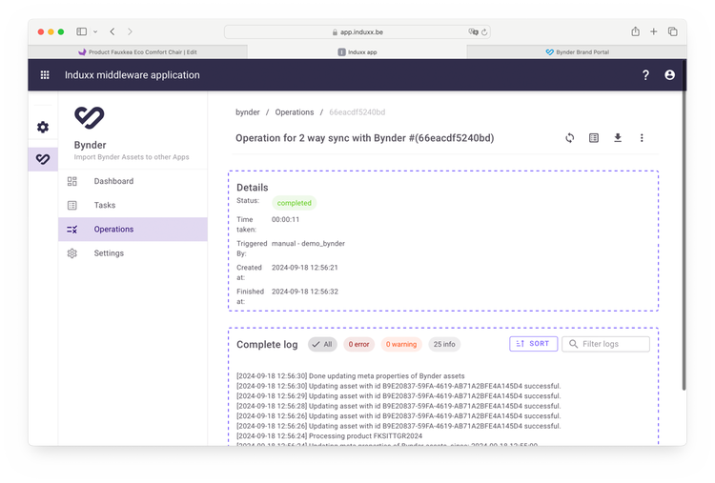Click the 66eacdf5240bd breadcrumb
The width and height of the screenshot is (715, 483).
click(x=357, y=112)
